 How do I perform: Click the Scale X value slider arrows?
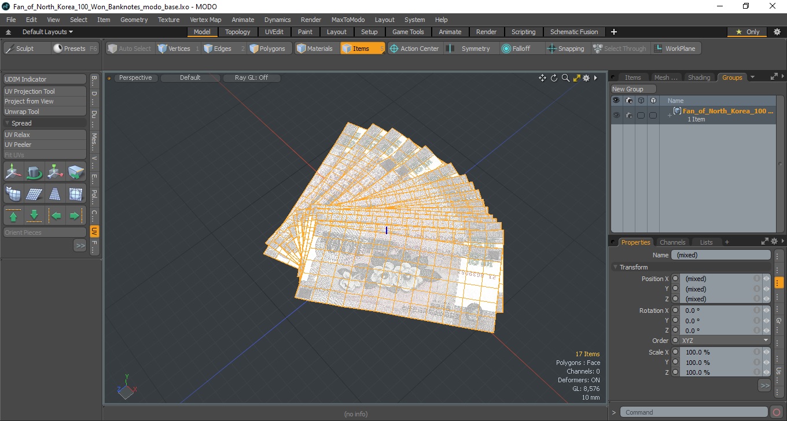click(767, 352)
